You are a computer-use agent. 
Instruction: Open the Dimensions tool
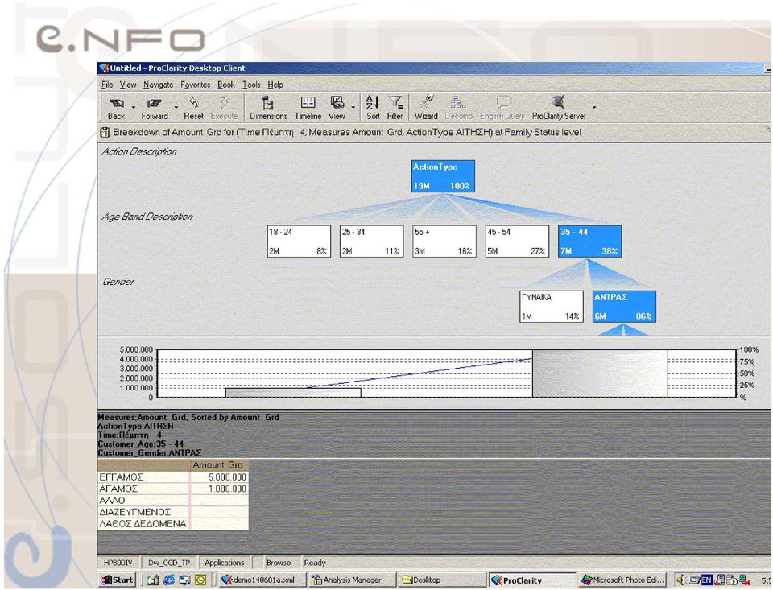click(268, 108)
